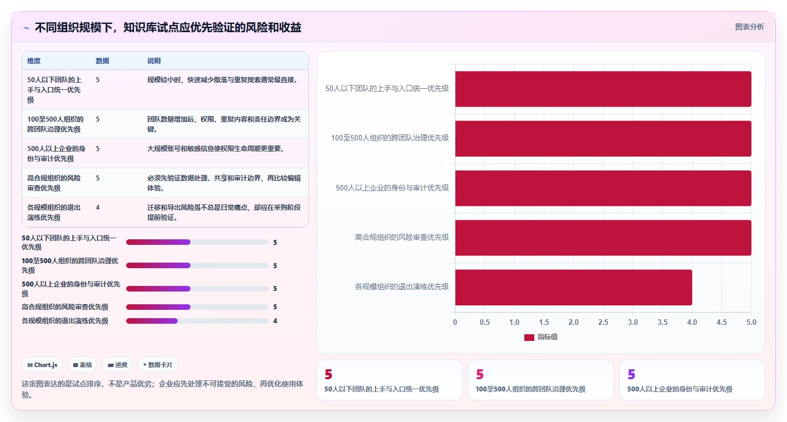
Task: Click the chart bar for 100至500人组织的跨团队治理优先级
Action: point(603,138)
